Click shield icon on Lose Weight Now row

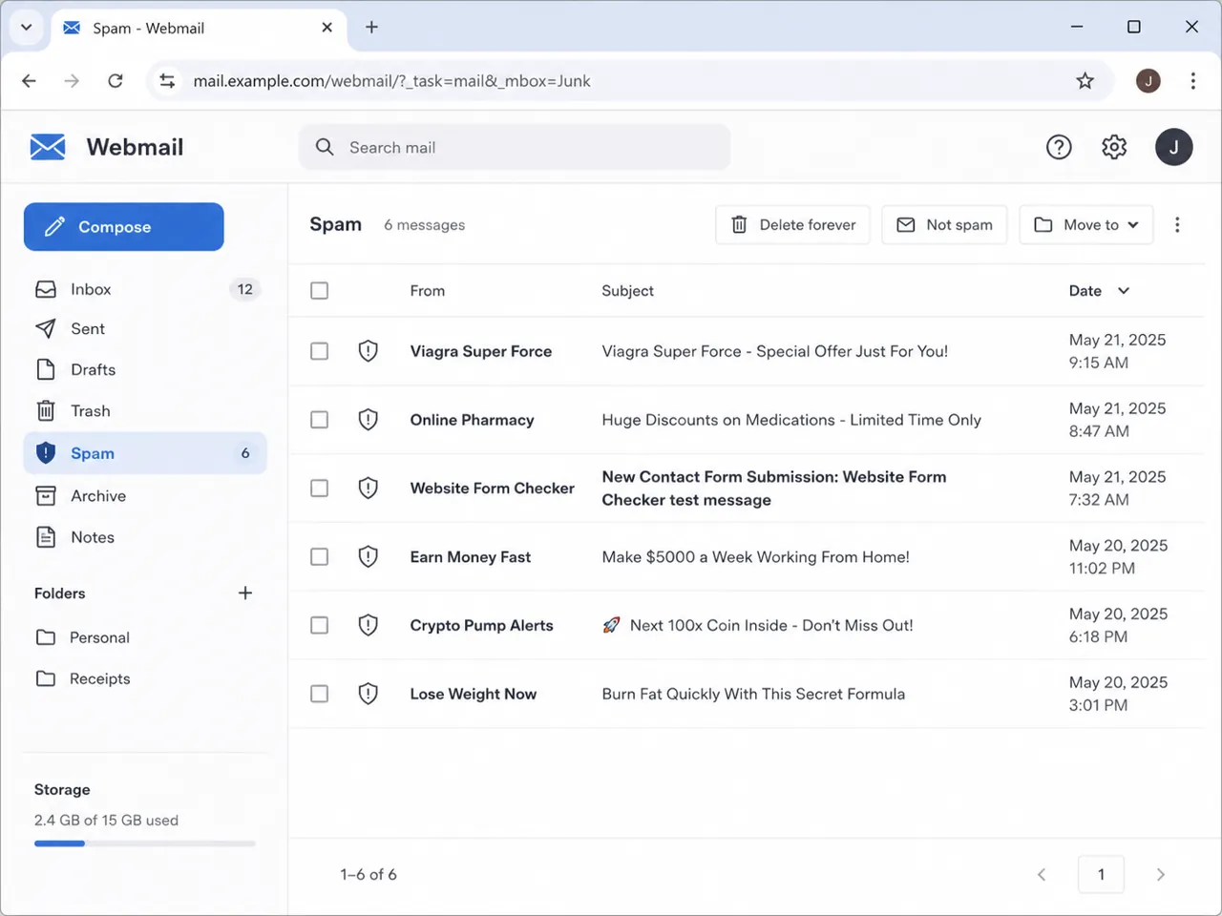[x=368, y=694]
